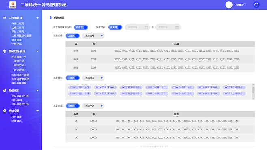Screen dimensions: 267x150
Task: Open 用户管理 page
Action: tap(16, 116)
